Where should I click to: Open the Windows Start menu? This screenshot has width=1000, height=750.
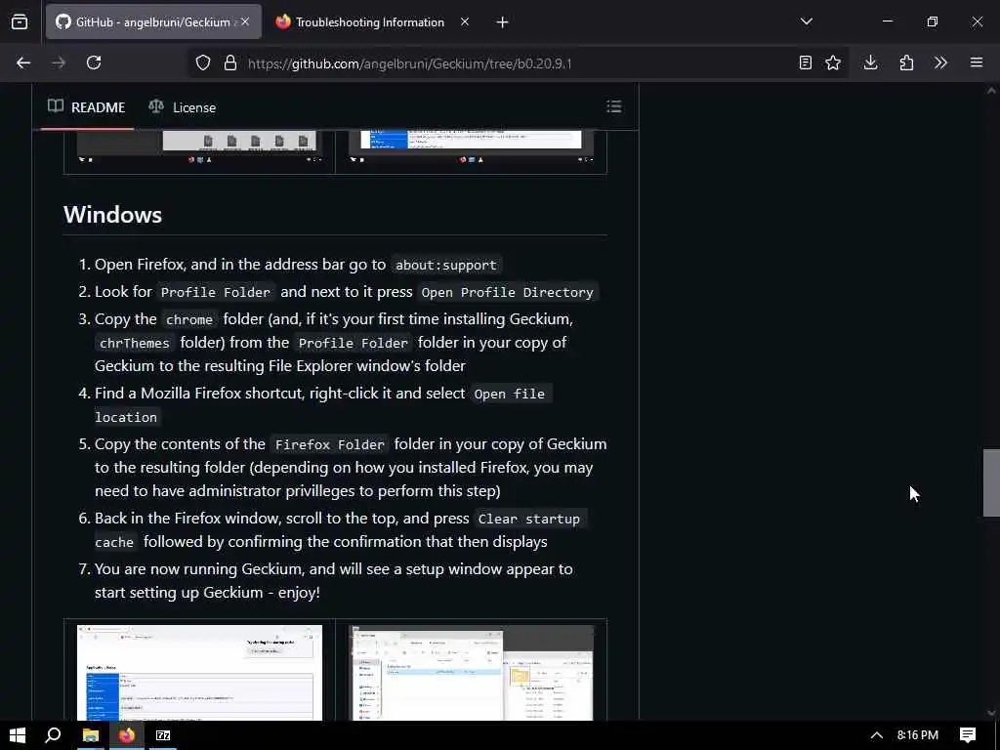coord(18,735)
